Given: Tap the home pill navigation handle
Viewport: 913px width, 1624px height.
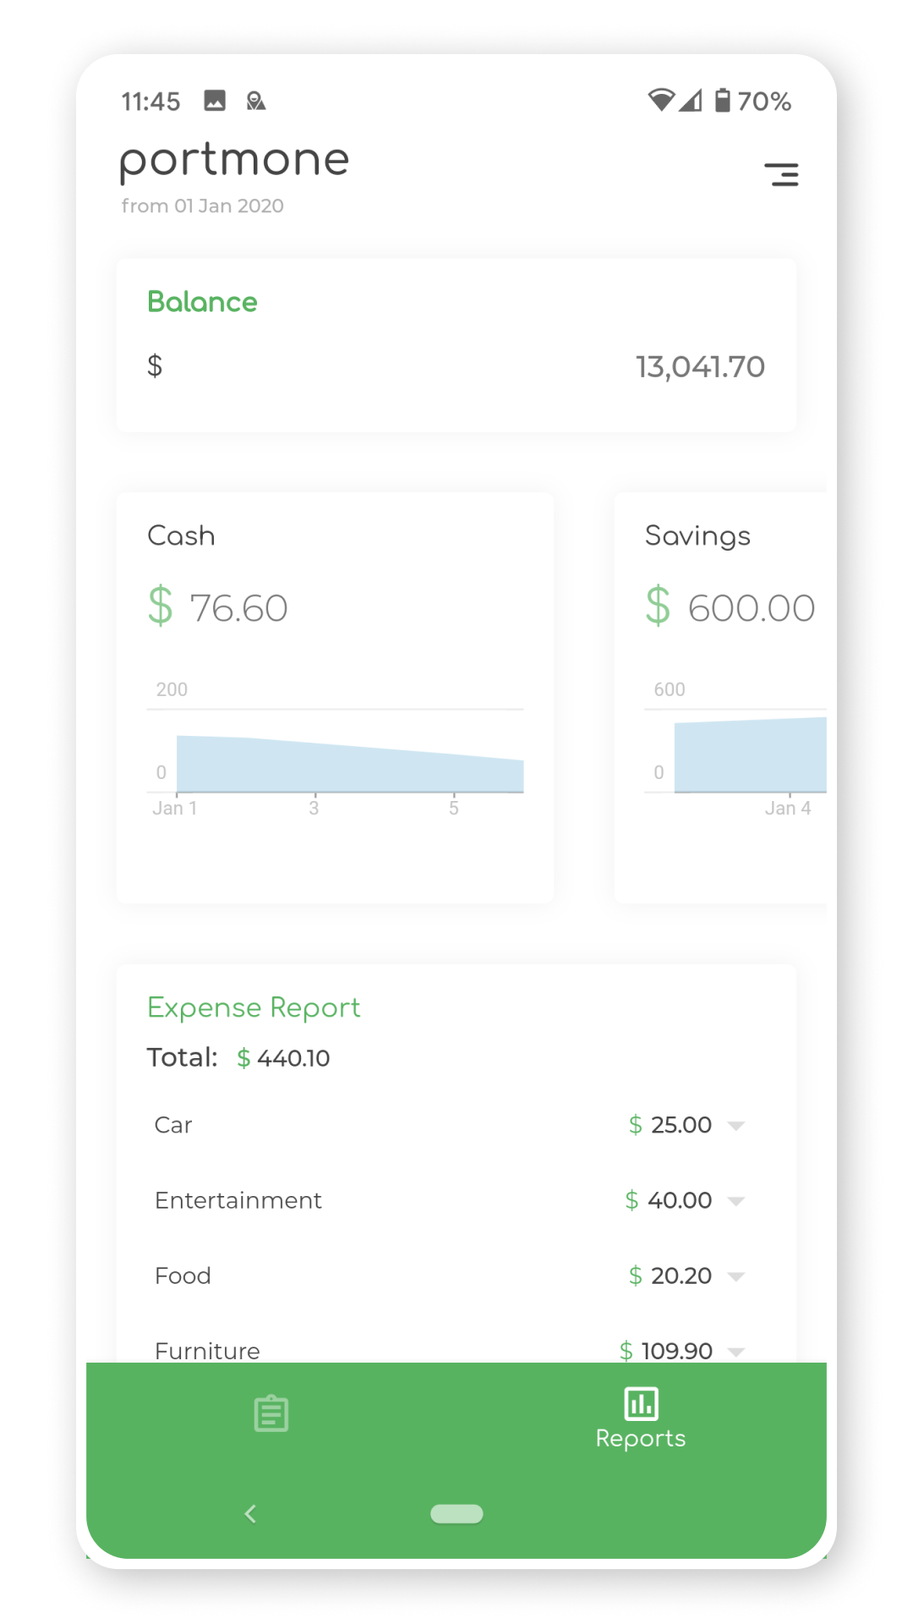Looking at the screenshot, I should coord(456,1514).
